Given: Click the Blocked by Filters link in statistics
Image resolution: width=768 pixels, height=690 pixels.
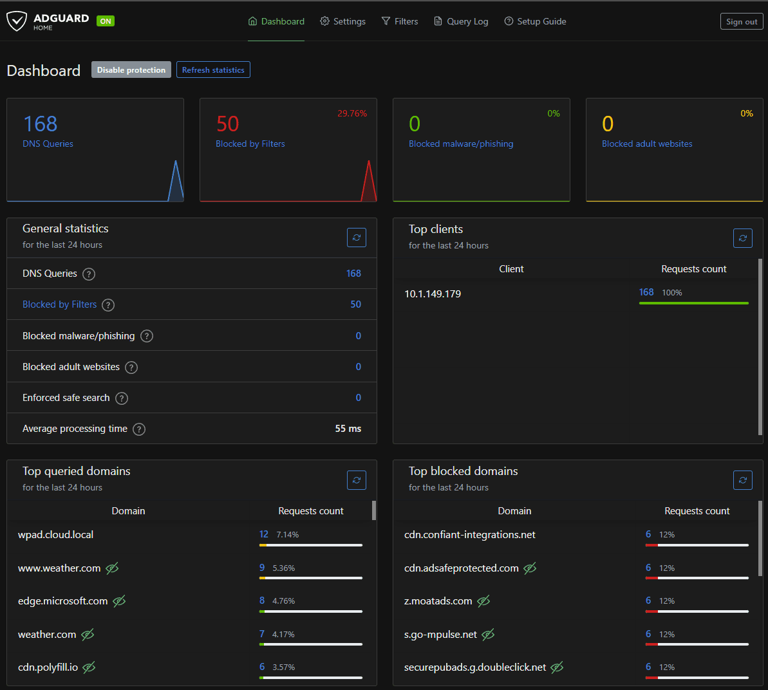Looking at the screenshot, I should (x=59, y=304).
